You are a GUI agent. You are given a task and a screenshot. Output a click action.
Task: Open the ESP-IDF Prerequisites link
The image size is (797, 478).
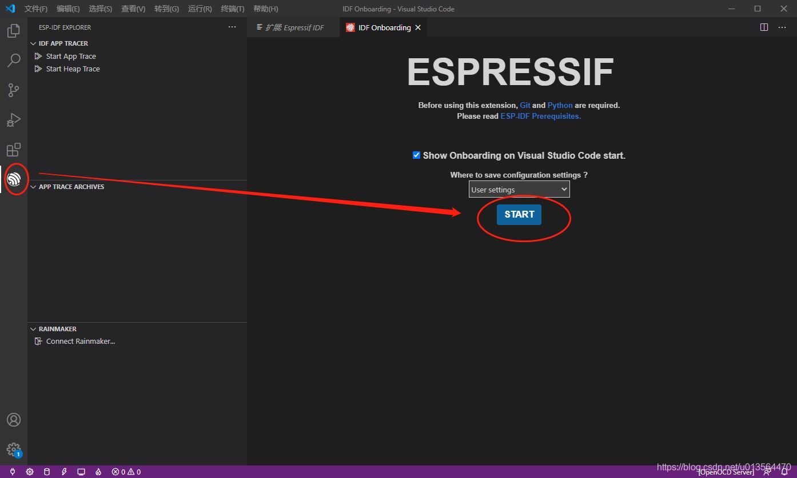pos(540,116)
